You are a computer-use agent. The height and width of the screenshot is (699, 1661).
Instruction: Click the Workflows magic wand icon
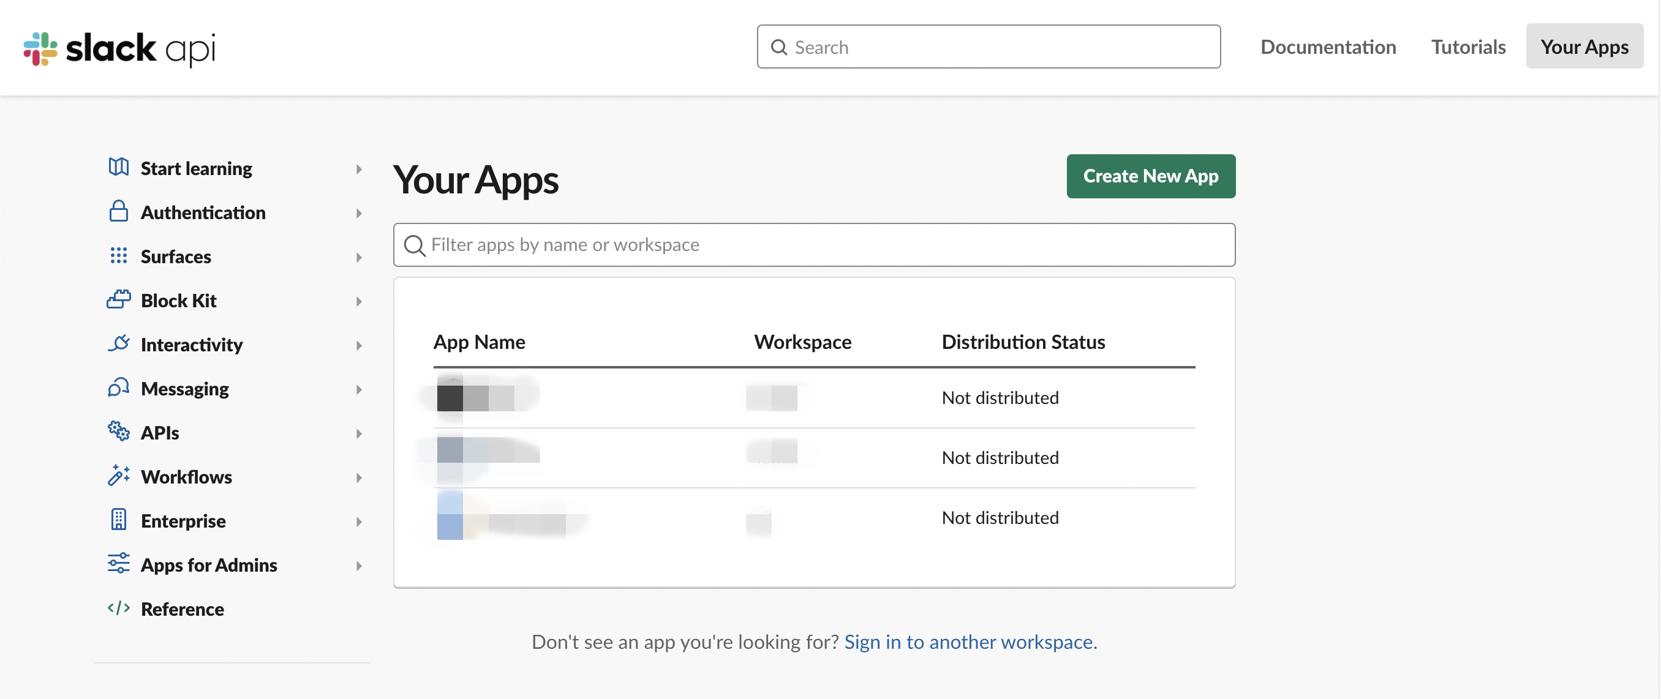(119, 476)
